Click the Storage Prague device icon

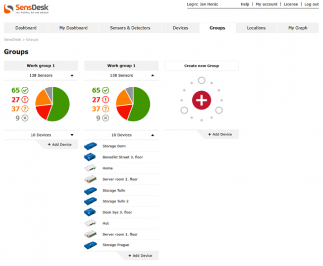pos(91,245)
